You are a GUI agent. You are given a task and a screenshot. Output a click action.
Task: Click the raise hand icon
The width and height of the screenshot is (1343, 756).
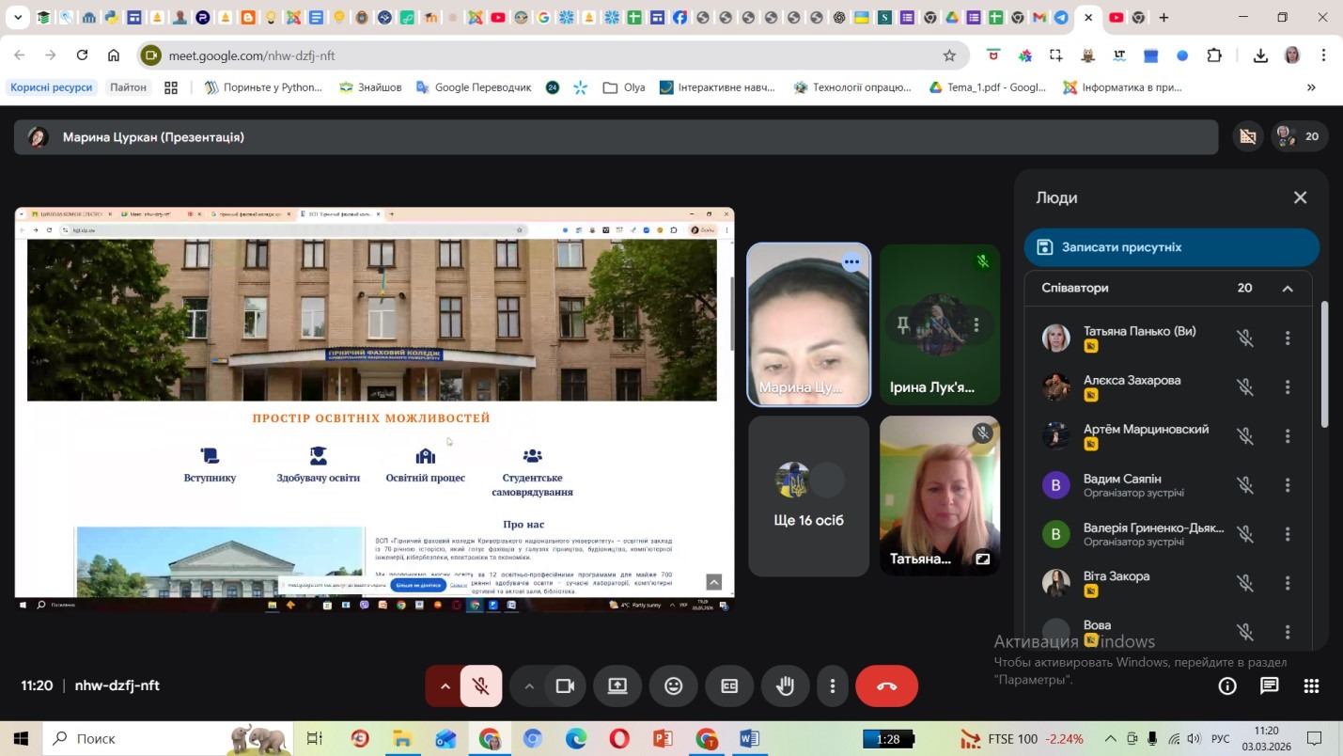(x=785, y=686)
